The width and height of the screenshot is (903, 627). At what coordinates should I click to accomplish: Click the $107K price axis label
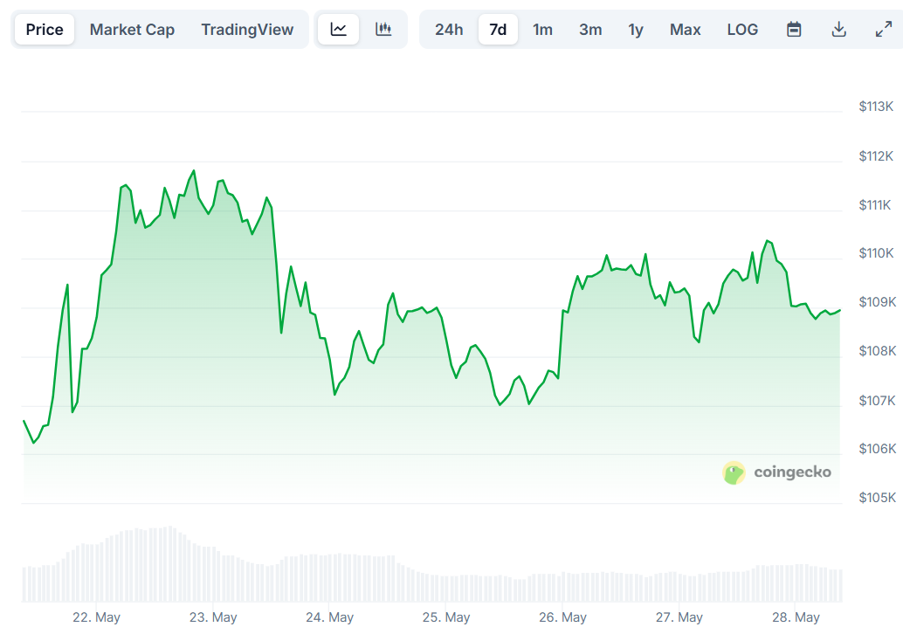pyautogui.click(x=877, y=401)
